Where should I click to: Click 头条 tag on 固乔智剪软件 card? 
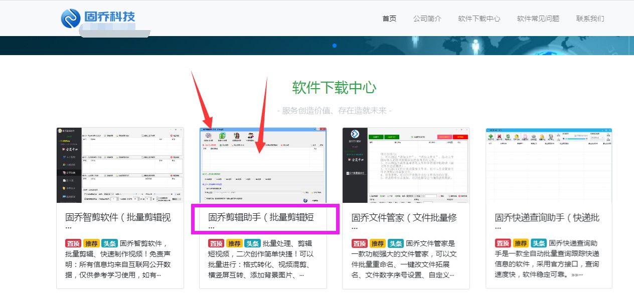point(109,243)
